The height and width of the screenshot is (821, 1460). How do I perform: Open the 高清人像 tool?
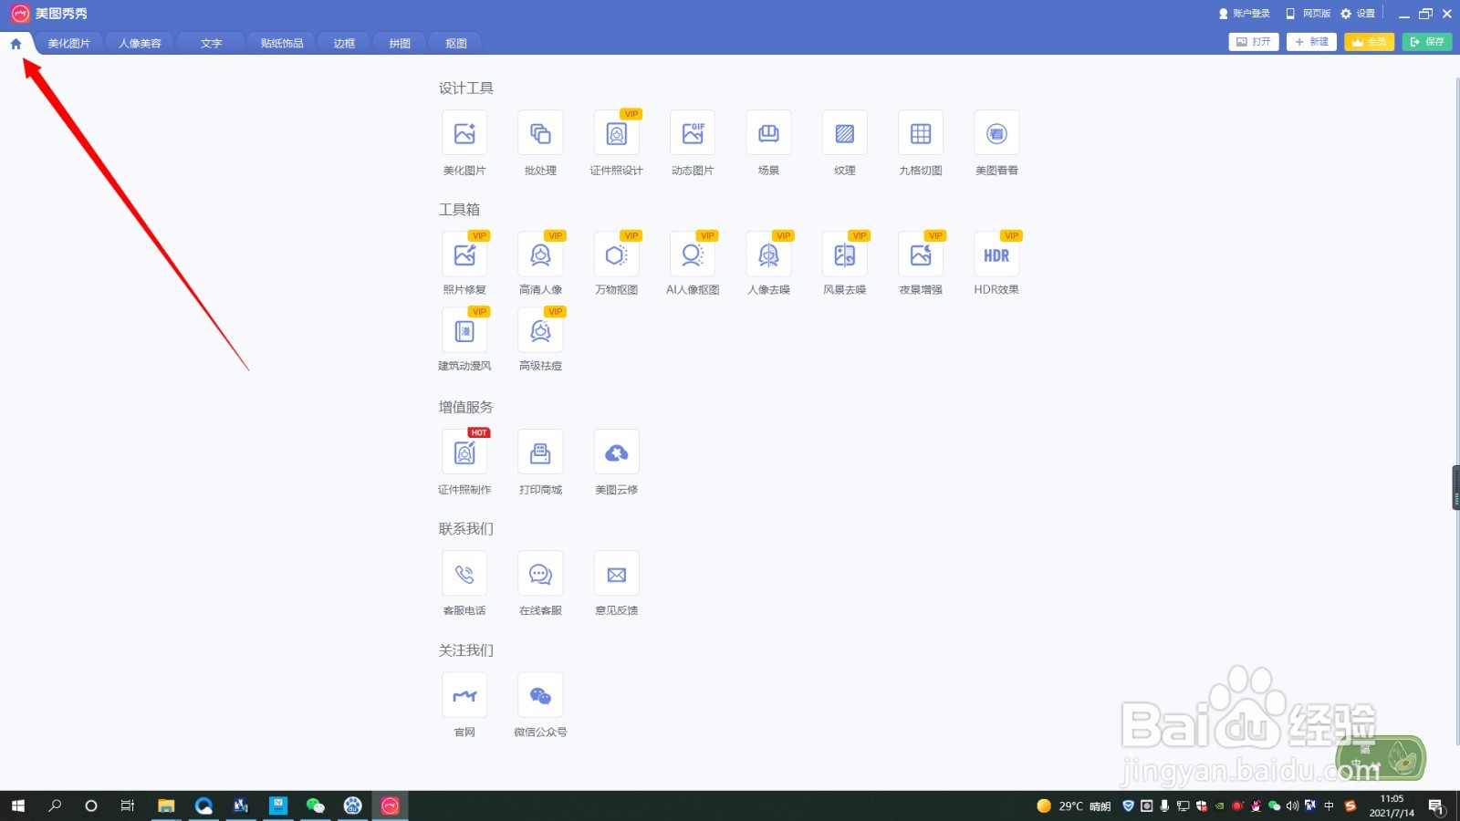pos(540,255)
